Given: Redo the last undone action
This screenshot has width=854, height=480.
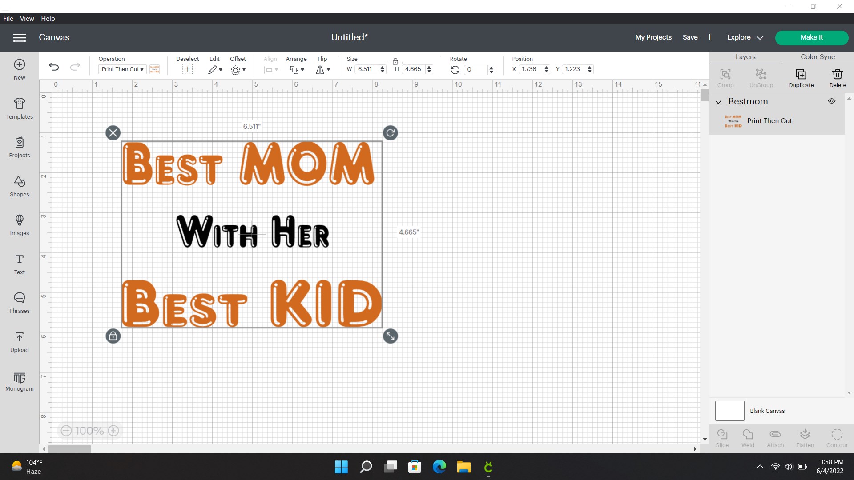Looking at the screenshot, I should [x=75, y=67].
